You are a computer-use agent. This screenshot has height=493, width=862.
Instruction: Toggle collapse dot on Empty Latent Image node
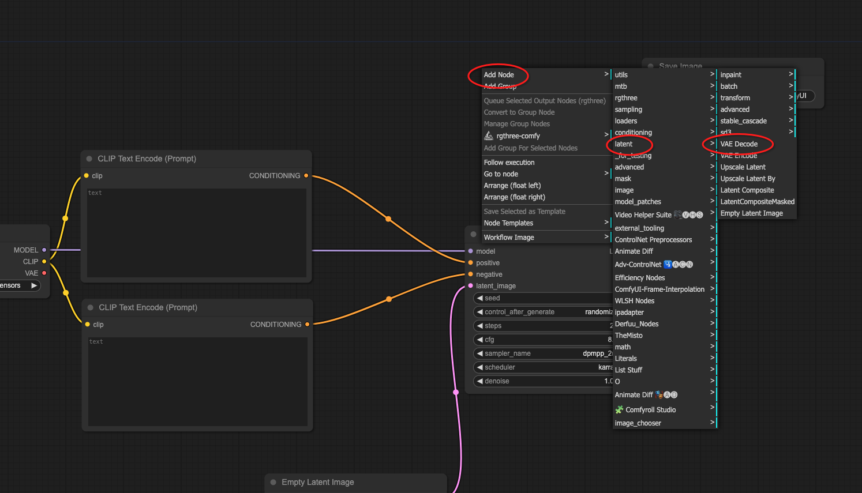pos(273,482)
